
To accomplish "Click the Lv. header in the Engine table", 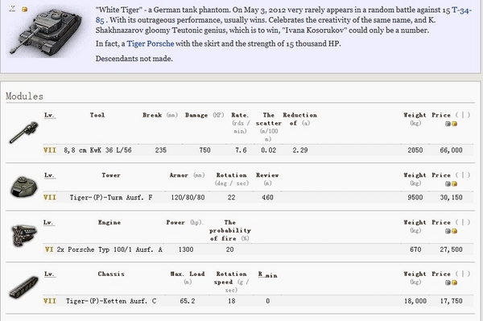I will [x=48, y=222].
